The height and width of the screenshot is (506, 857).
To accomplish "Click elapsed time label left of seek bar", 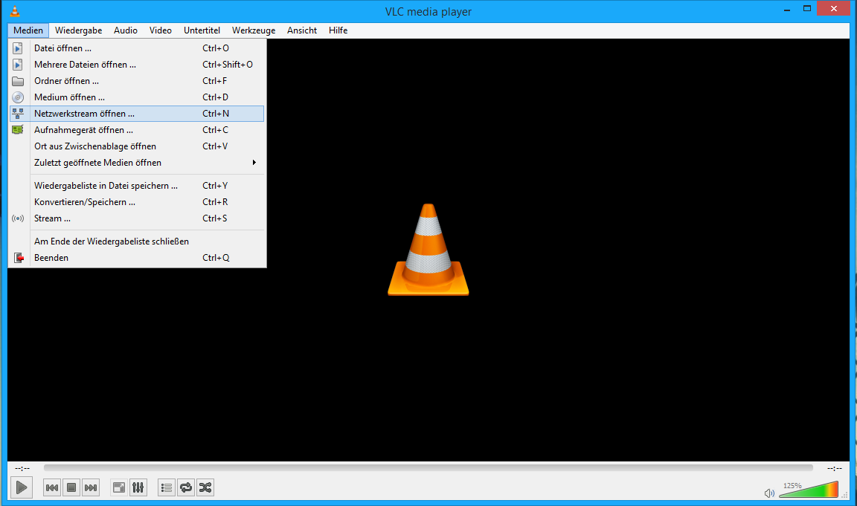I will 22,468.
